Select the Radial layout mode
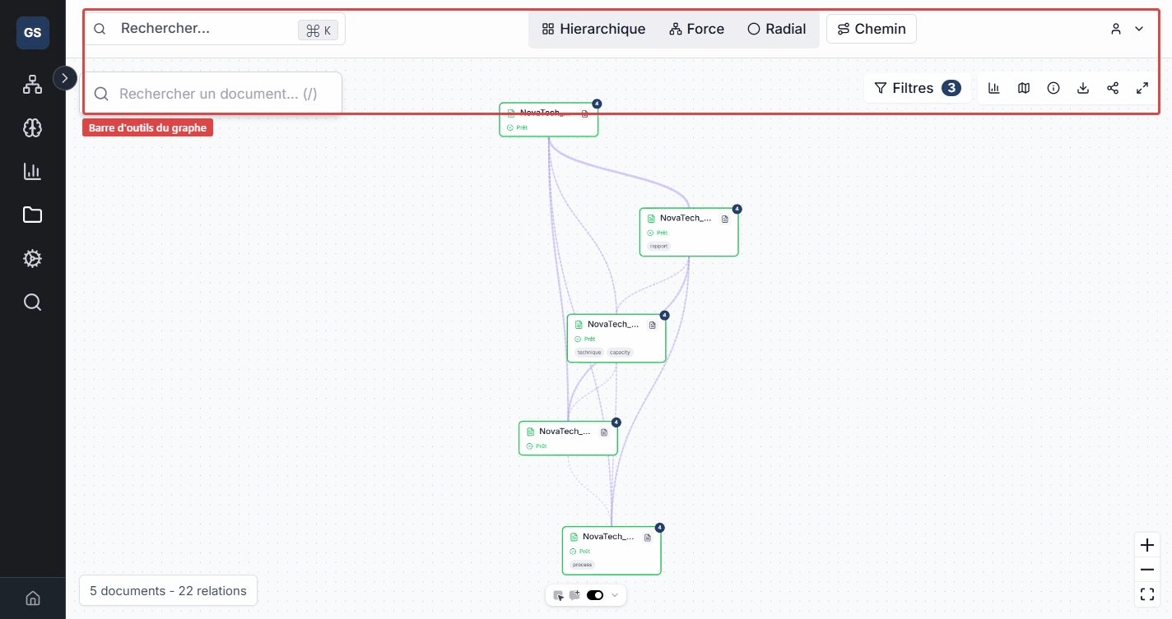This screenshot has width=1172, height=619. 776,29
